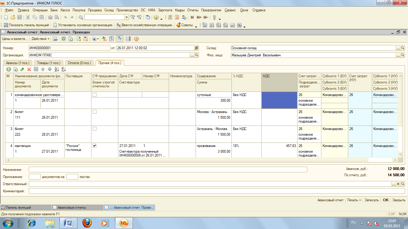408x229 pixels.
Task: Click the Авансовый отчет button at bottom
Action: tap(330, 200)
